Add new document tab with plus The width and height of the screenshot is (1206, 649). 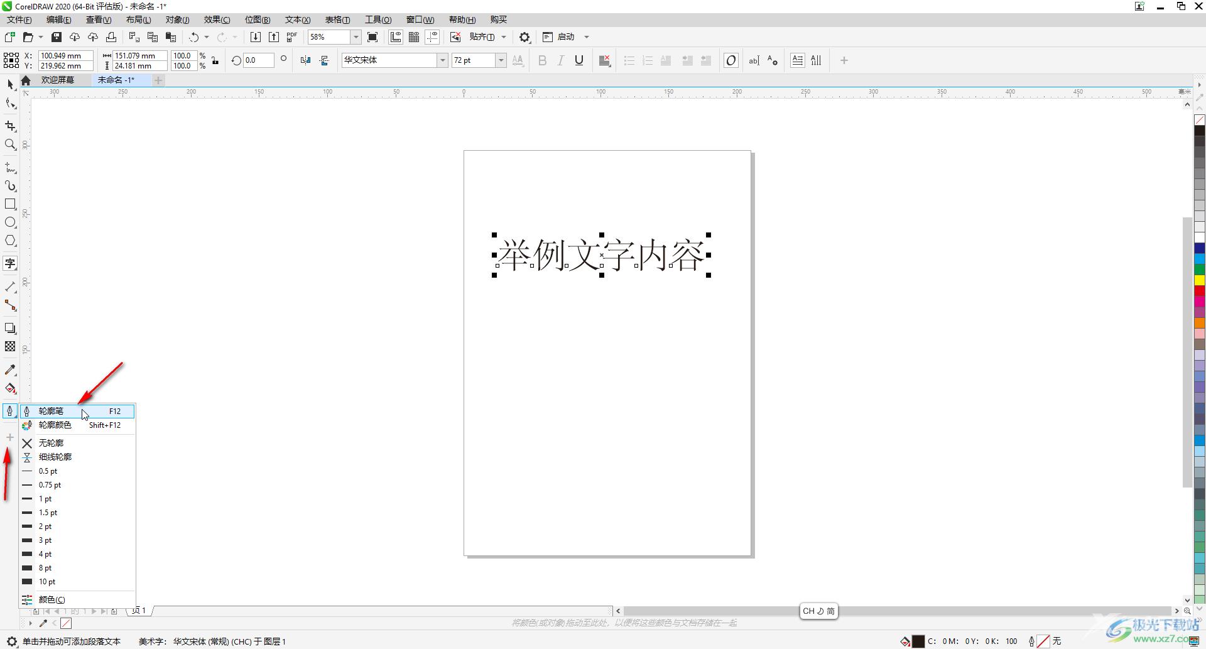(x=158, y=80)
